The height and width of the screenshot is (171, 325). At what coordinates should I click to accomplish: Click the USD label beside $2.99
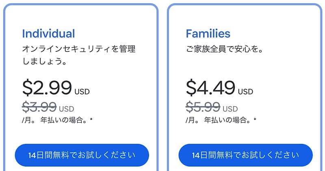[x=82, y=92]
